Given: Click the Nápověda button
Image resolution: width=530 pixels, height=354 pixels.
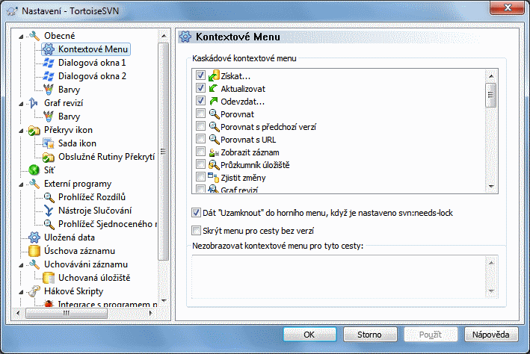Looking at the screenshot, I should (491, 335).
